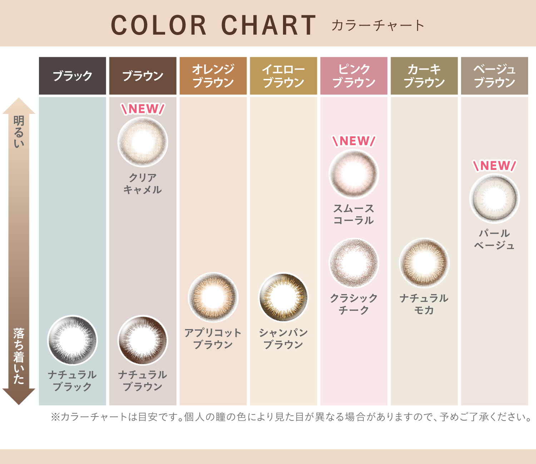
Task: Pick the Classic Cheek (クラシックチーク) lens image
Action: tap(354, 263)
